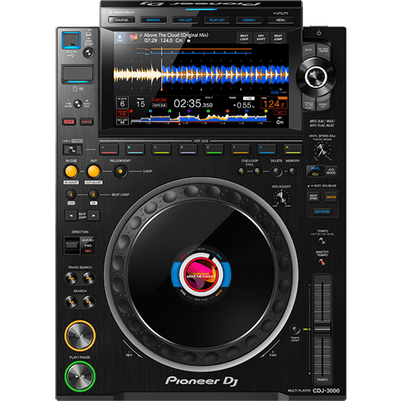Open the SOURCE tab above the display
Image resolution: width=401 pixels, height=401 pixels.
click(x=122, y=20)
